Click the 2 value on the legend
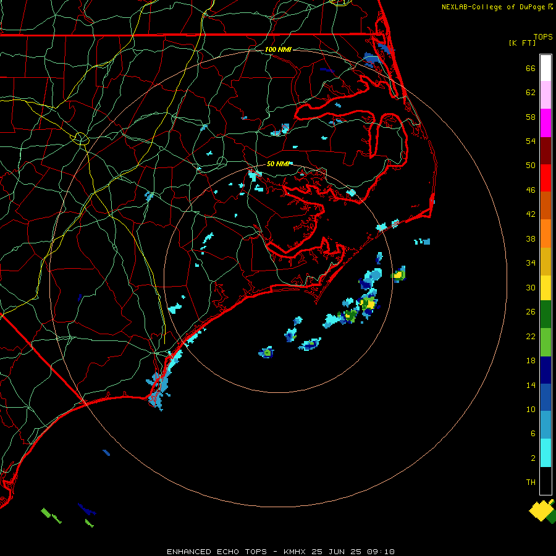 click(533, 458)
